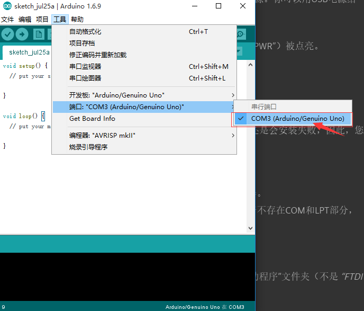
Task: Open 串口绘图器 from Tools menu
Action: (x=144, y=78)
